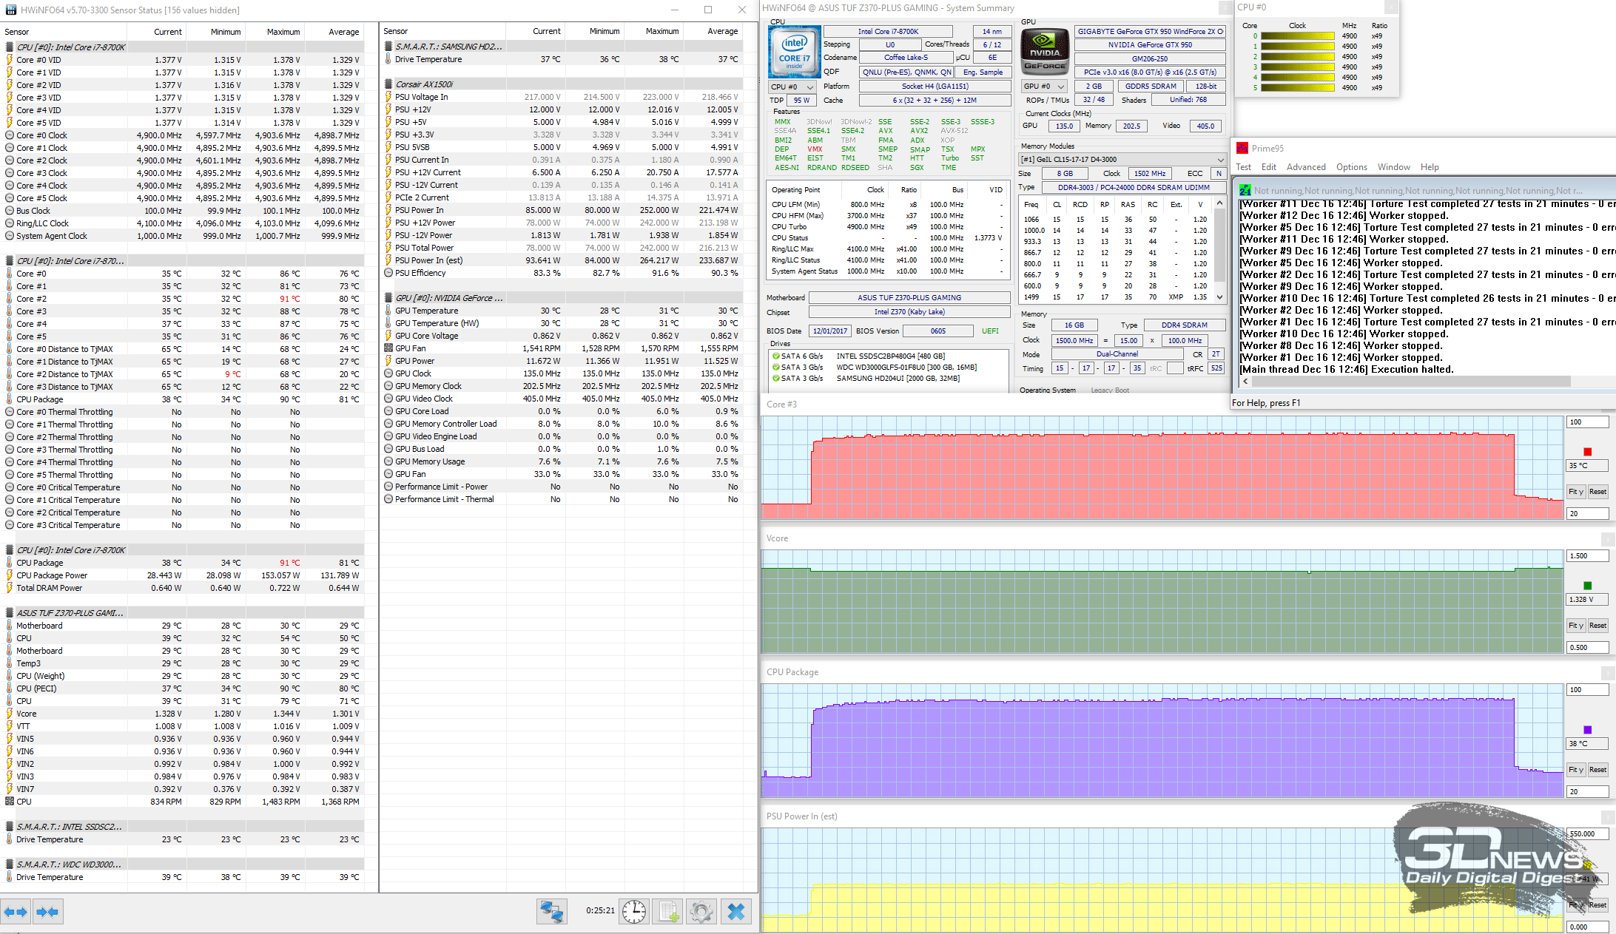
Task: Click the Prime95 horizontal scrollbar
Action: pyautogui.click(x=1410, y=382)
